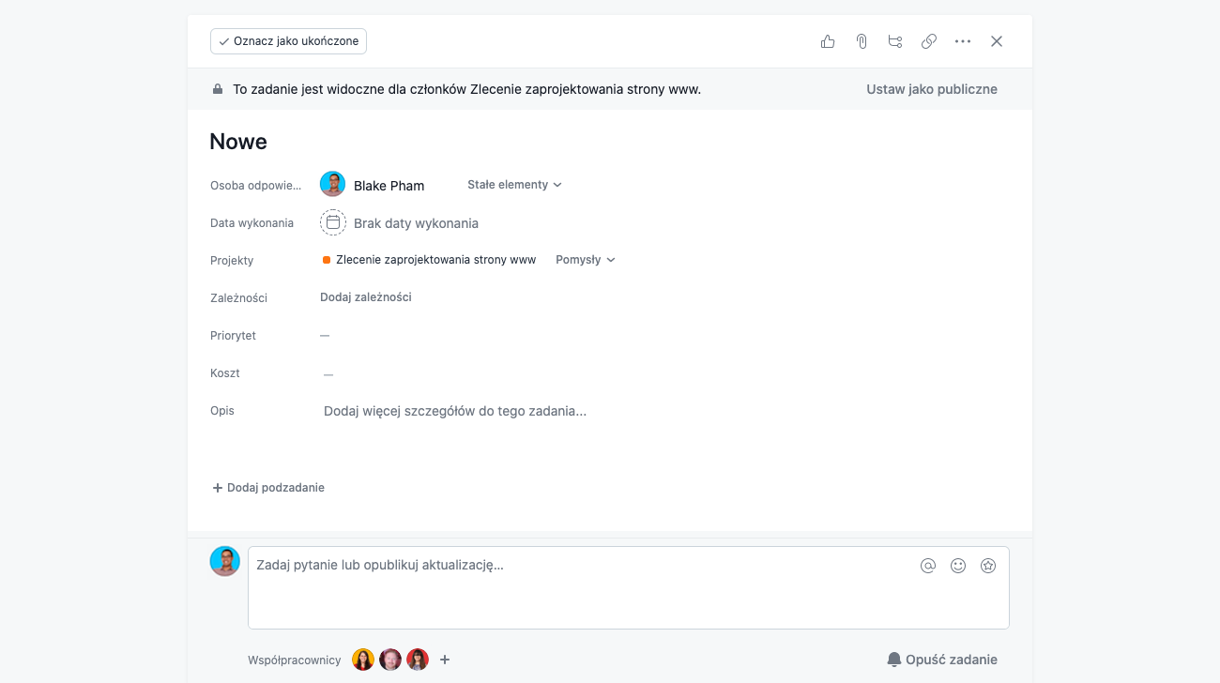The height and width of the screenshot is (683, 1220).
Task: Click the first collaborator avatar with yellow background
Action: (363, 660)
